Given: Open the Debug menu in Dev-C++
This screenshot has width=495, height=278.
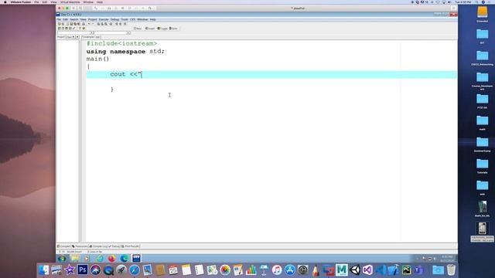Looking at the screenshot, I should pos(114,19).
